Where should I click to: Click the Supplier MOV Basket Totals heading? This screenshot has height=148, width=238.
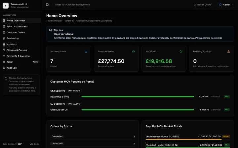164,126
